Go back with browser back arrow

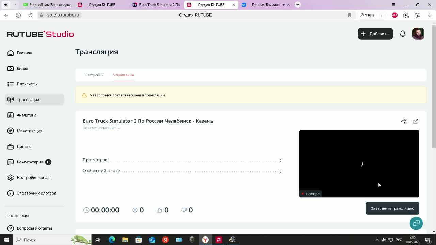point(6,15)
